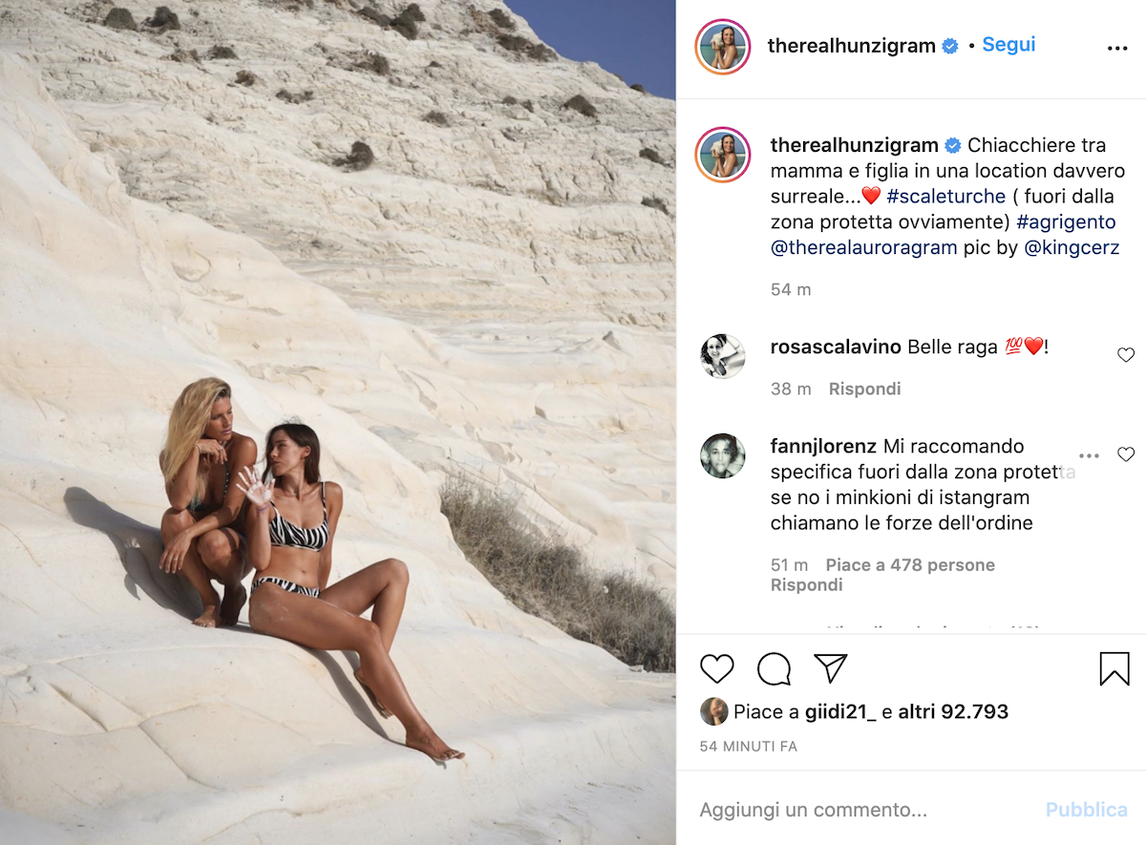Visit @kingcerz photographer profile
Screen dimensions: 1146x845
tap(1072, 247)
